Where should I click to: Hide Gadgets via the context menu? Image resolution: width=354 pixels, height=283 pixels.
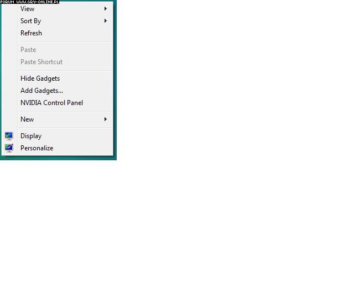(x=40, y=78)
